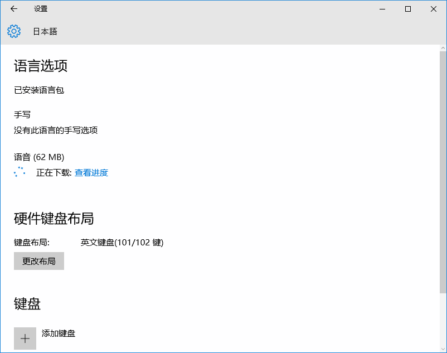Click the 日本語 page header
Screen dimensions: 447x353
click(x=45, y=32)
